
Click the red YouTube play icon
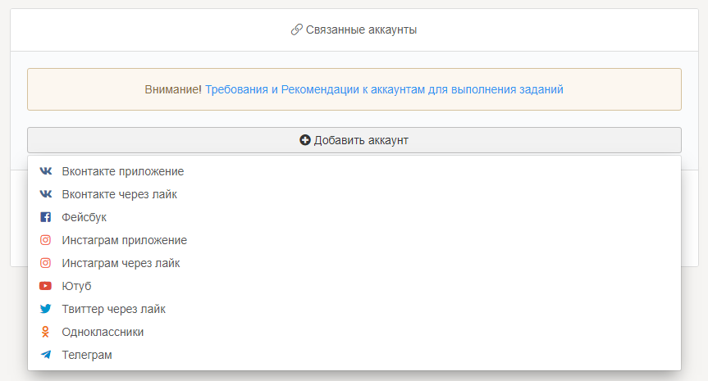[x=46, y=287]
